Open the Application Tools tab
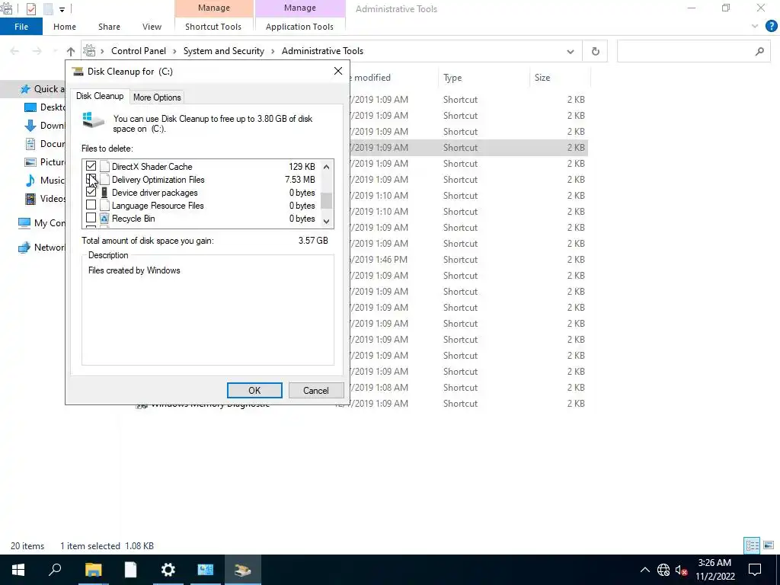The image size is (780, 585). point(299,27)
